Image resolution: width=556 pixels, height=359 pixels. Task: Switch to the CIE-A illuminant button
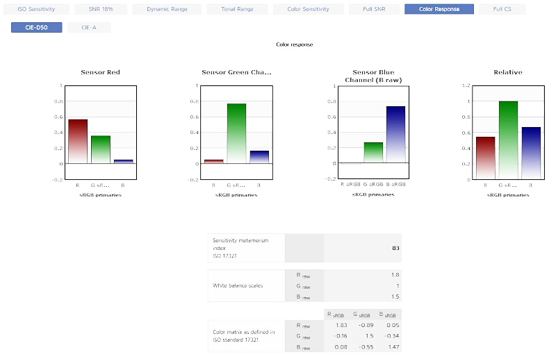[89, 27]
